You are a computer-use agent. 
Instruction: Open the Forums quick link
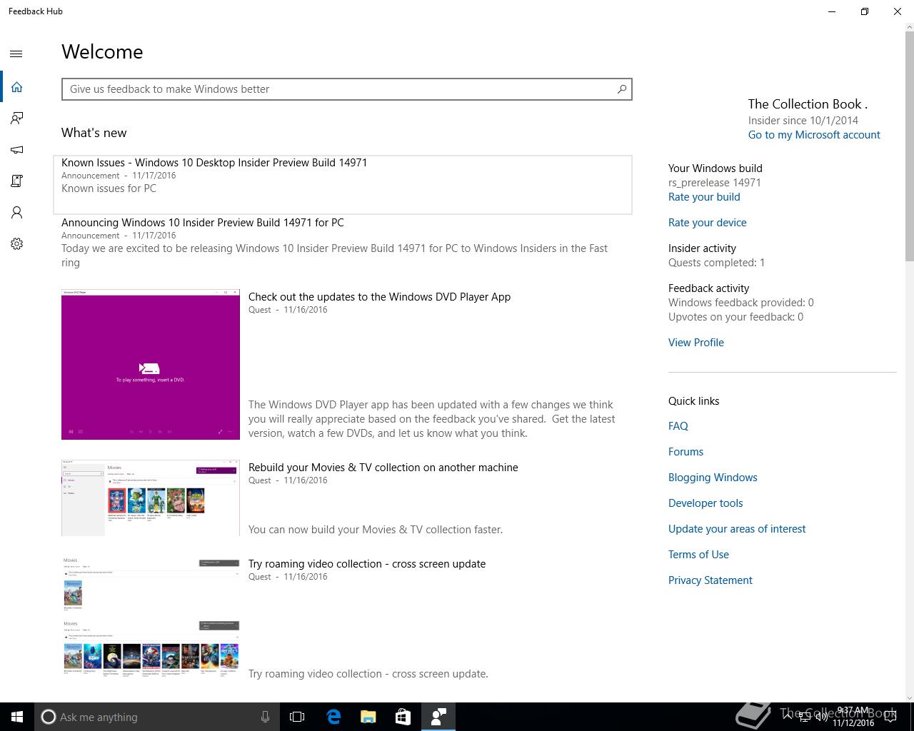click(x=685, y=452)
